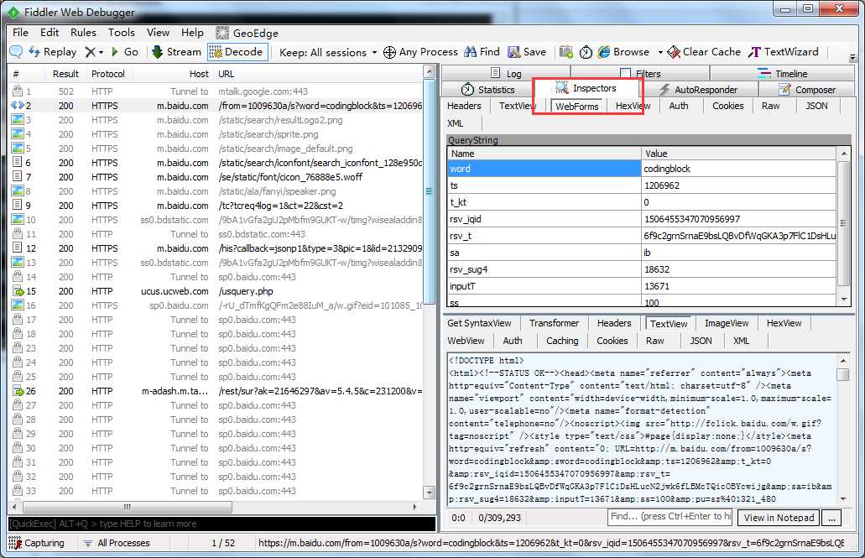865x558 pixels.
Task: Click the Any Process target icon
Action: pos(389,52)
